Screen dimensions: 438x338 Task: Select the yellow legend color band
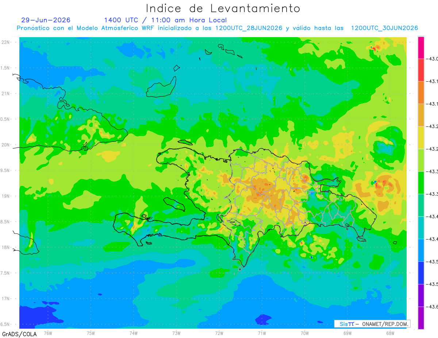[421, 137]
